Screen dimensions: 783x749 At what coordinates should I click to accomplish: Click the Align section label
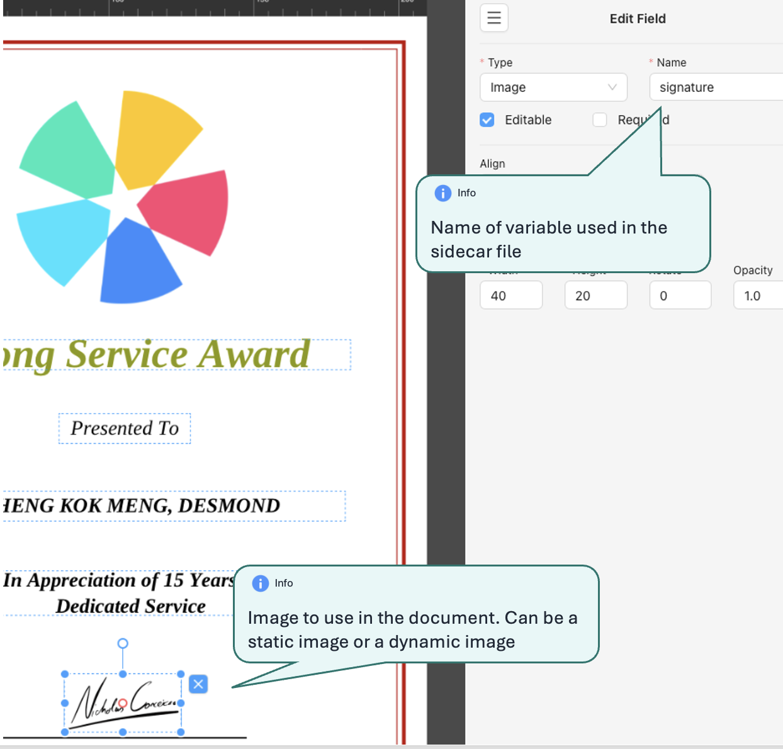tap(492, 164)
